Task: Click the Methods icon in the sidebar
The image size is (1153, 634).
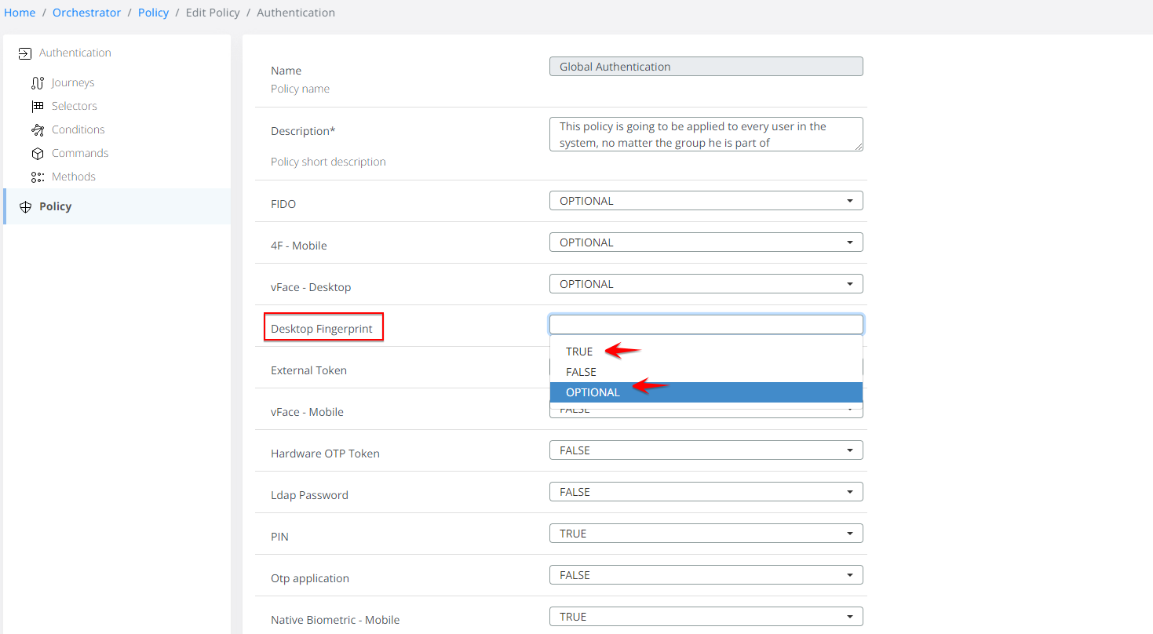Action: tap(37, 177)
